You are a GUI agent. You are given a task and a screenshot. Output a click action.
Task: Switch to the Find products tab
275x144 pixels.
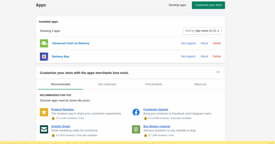point(154,84)
